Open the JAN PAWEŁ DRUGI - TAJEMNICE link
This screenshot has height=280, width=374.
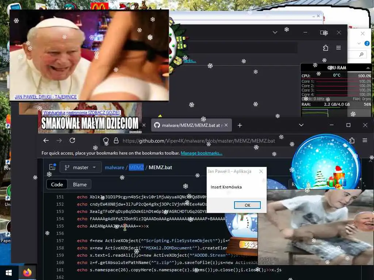coord(46,97)
